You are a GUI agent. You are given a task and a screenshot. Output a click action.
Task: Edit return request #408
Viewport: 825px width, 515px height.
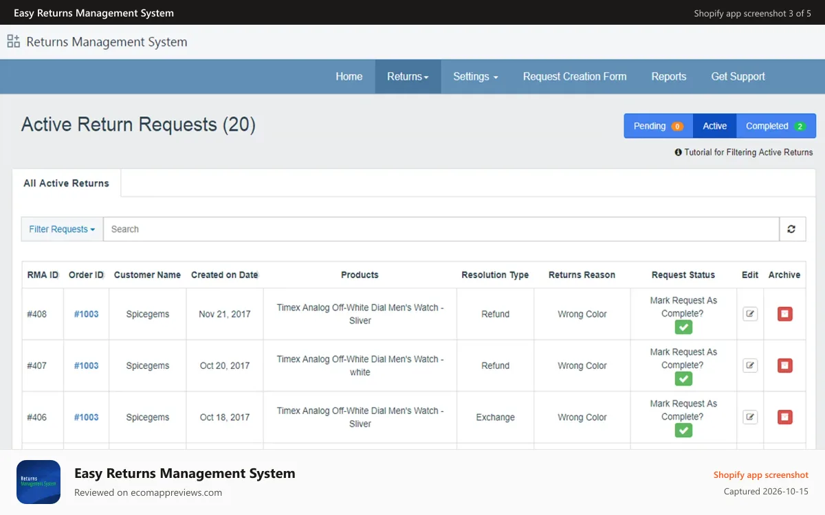tap(750, 314)
